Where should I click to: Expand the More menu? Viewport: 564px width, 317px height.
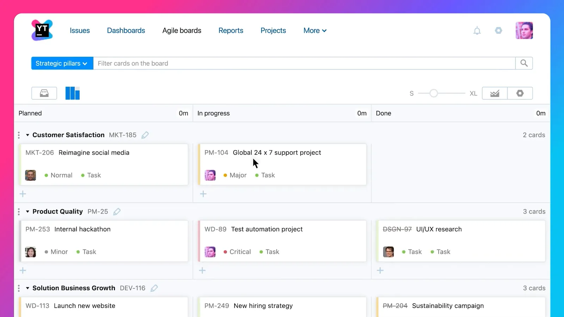click(x=315, y=31)
